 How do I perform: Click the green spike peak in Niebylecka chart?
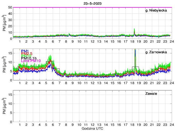point(134,29)
